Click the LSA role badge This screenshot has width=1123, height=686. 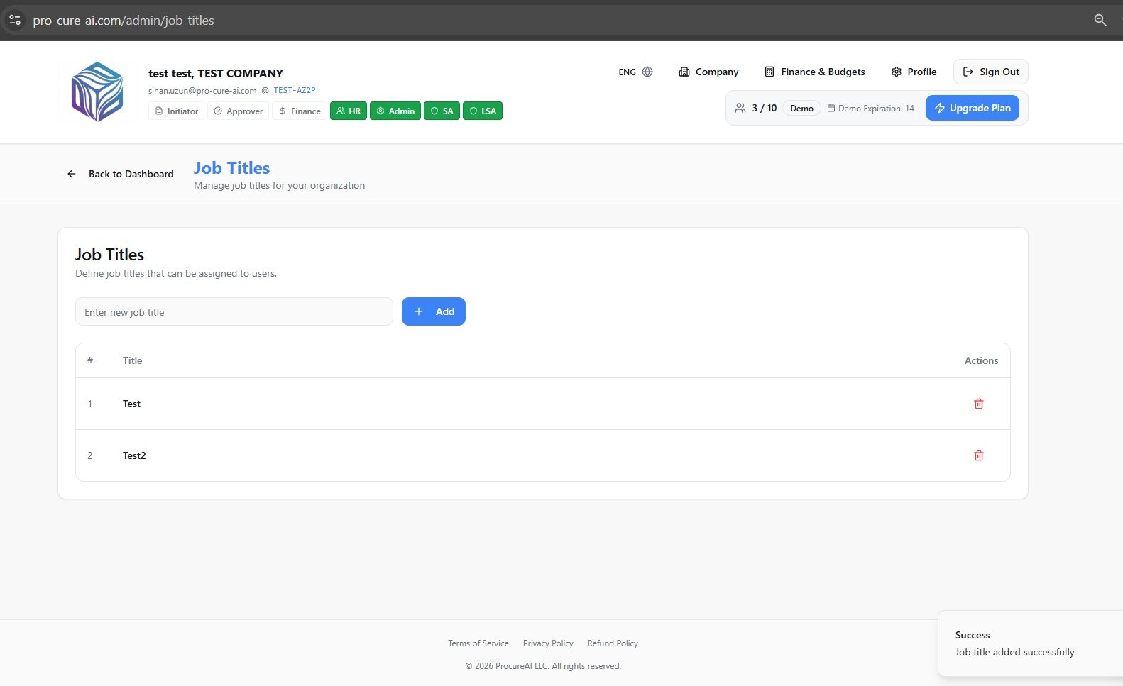coord(482,111)
